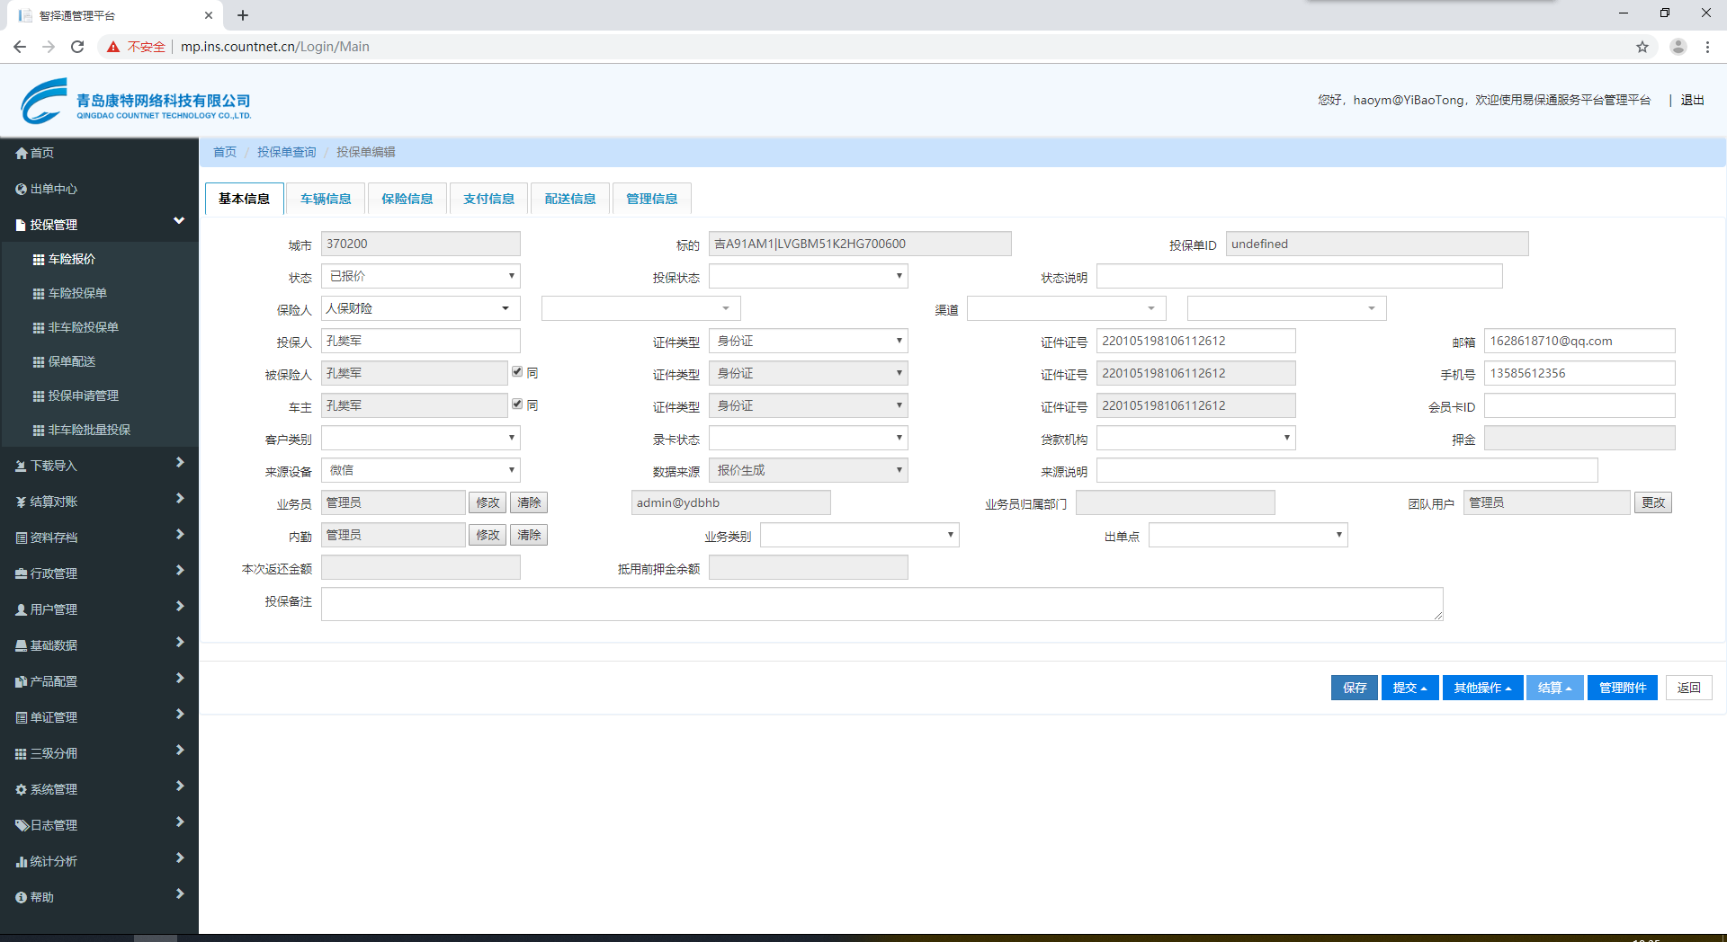The height and width of the screenshot is (942, 1727).
Task: Bookmark this page with star icon
Action: pyautogui.click(x=1642, y=47)
